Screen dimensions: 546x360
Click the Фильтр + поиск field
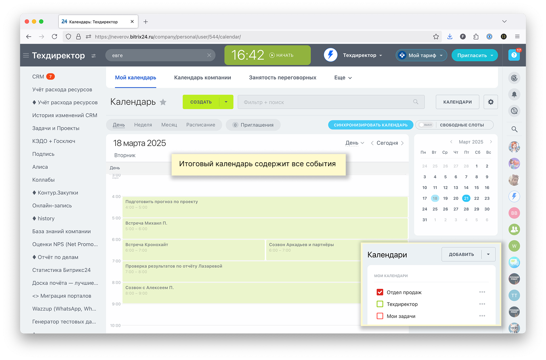331,102
